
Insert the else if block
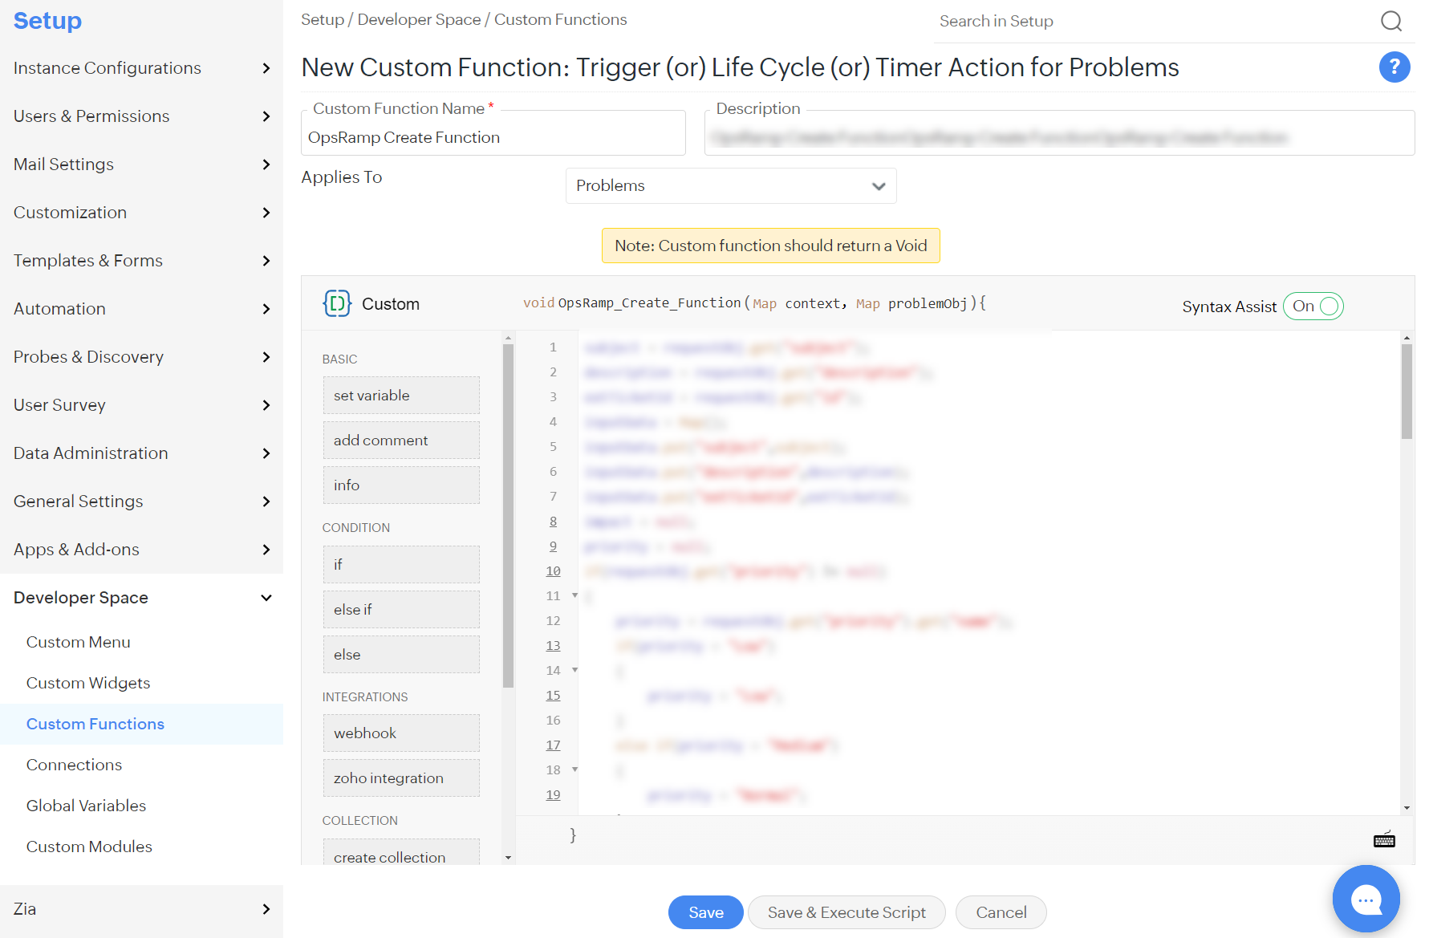point(401,610)
